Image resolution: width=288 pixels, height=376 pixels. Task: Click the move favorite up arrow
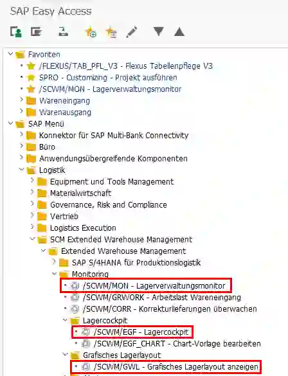[179, 31]
